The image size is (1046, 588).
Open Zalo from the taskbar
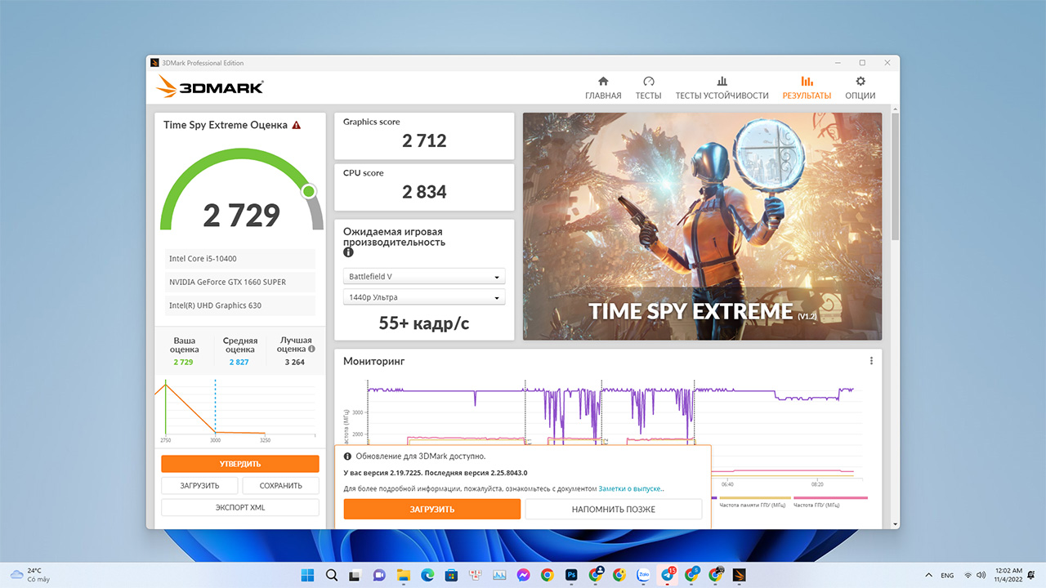[643, 575]
